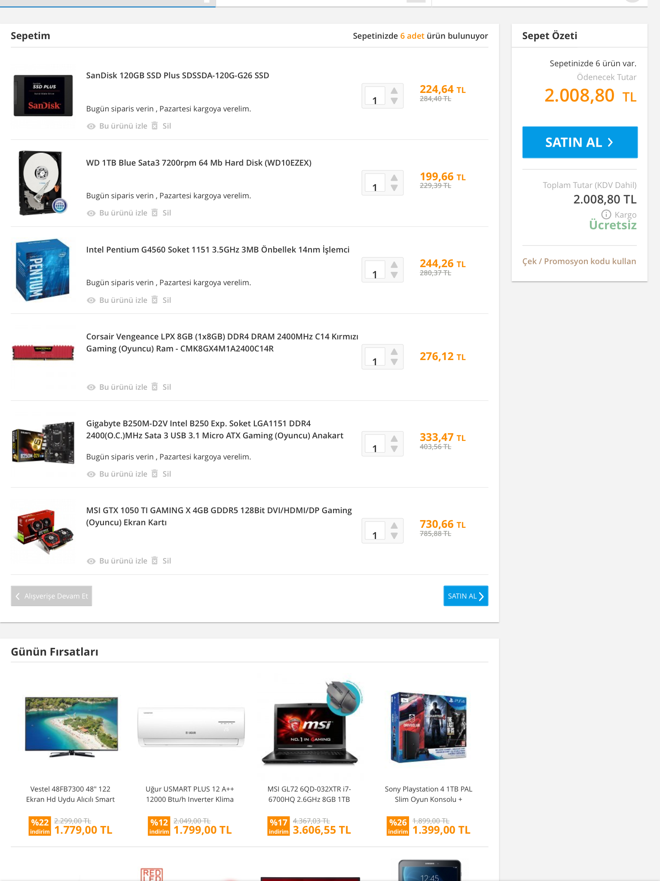Increase Intel Pentium quantity with up arrow
This screenshot has height=881, width=660.
(x=394, y=265)
